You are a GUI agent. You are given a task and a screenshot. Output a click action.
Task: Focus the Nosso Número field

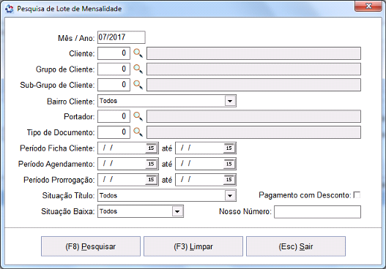318,212
